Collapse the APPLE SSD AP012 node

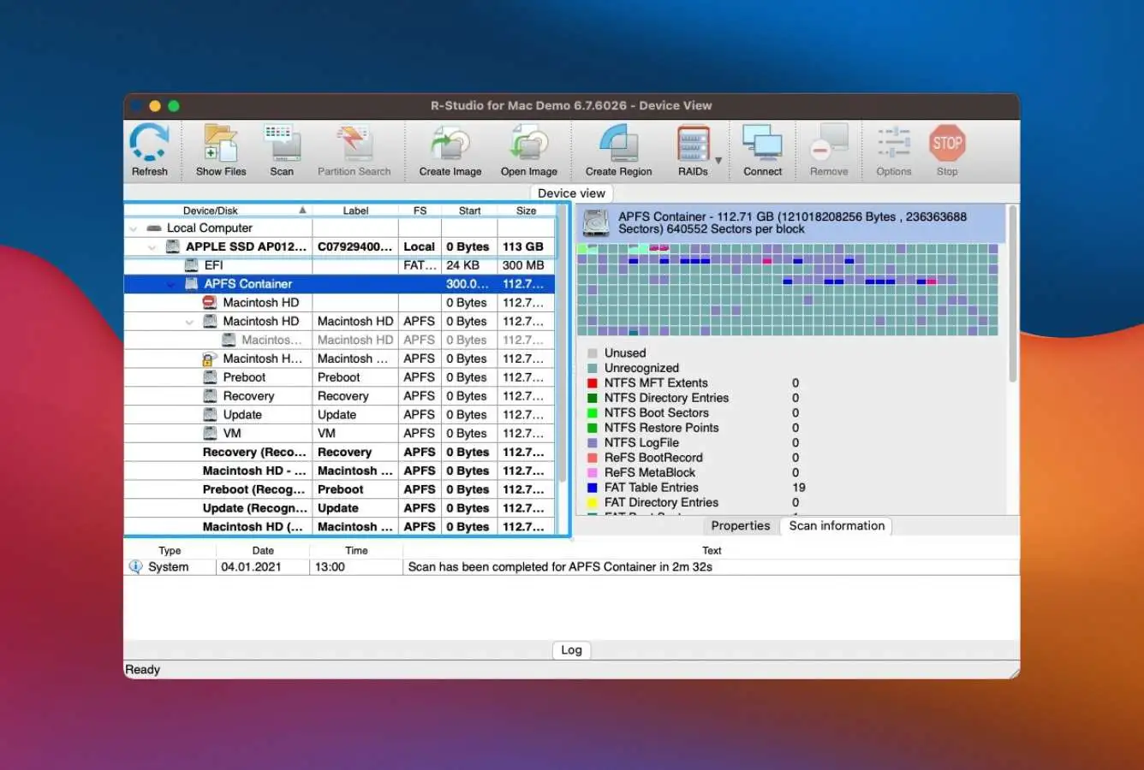click(152, 247)
